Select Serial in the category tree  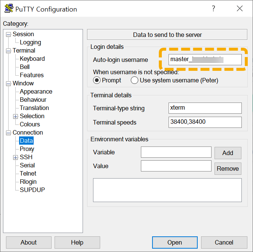(27, 166)
